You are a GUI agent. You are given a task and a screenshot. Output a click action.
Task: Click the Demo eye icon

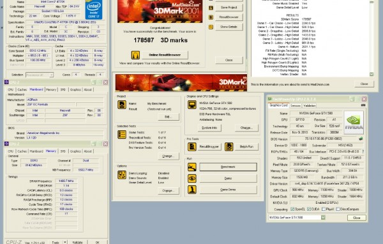[x=192, y=178]
